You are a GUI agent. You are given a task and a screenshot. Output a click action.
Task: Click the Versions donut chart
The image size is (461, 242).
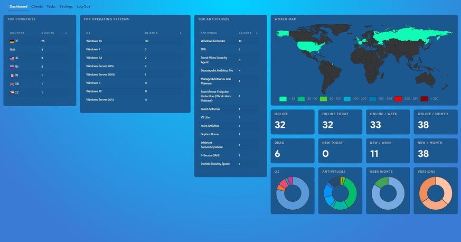tap(436, 193)
